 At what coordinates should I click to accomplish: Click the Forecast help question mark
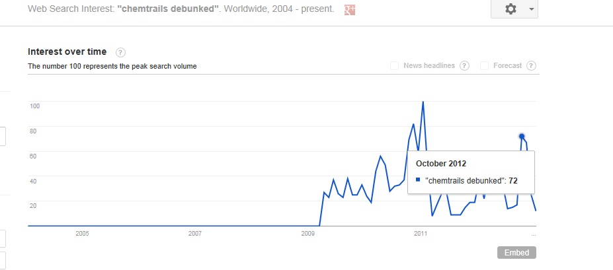[x=531, y=65]
